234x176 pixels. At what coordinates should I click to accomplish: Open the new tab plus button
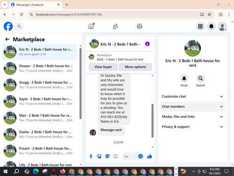[x=66, y=5]
